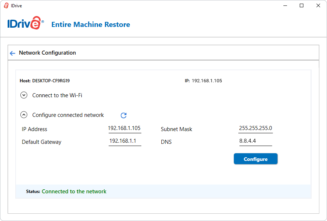Expand the Connect to the Wi-Fi section

coord(24,95)
